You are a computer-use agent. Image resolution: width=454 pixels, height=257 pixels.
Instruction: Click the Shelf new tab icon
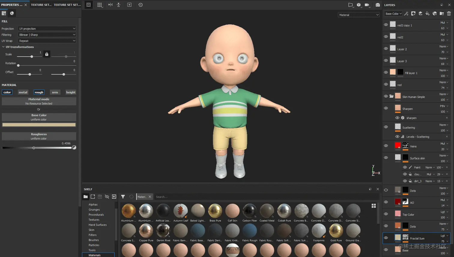click(93, 197)
